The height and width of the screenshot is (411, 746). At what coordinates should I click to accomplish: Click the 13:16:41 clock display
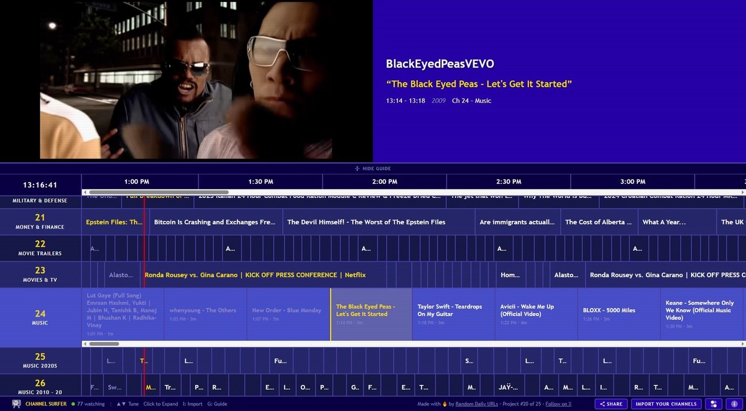pyautogui.click(x=40, y=185)
